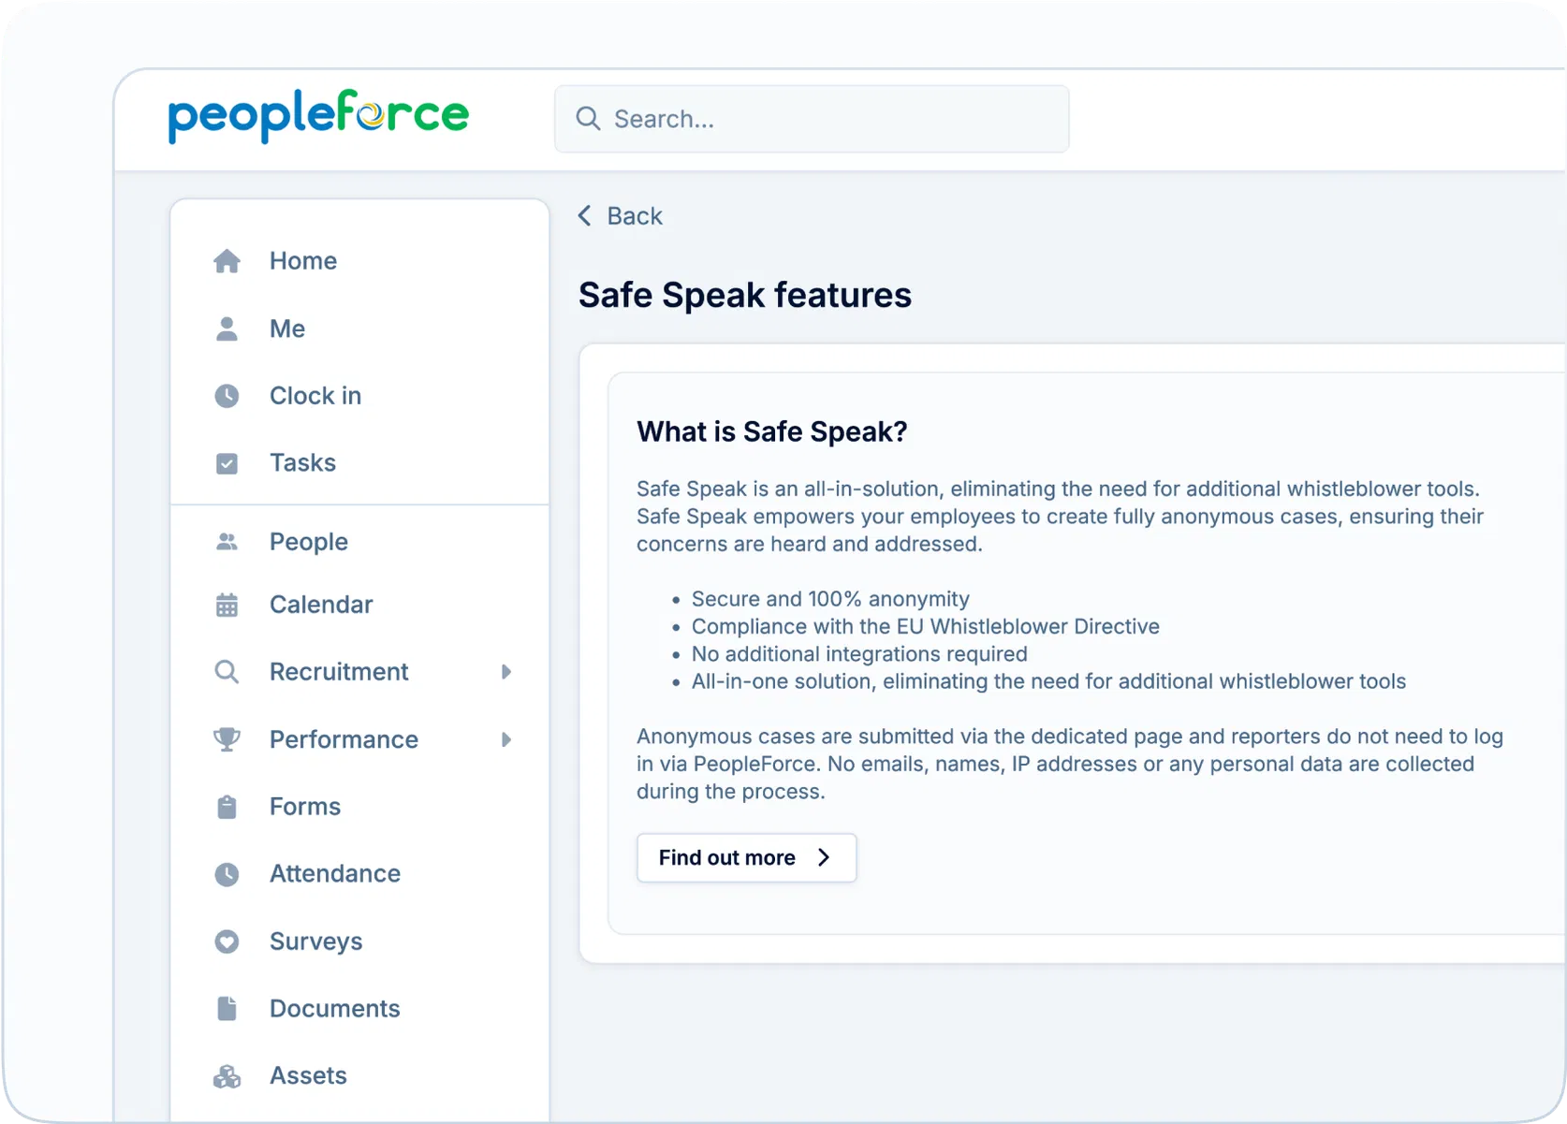Click the Documents file icon
Viewport: 1567px width, 1124px height.
(227, 1009)
